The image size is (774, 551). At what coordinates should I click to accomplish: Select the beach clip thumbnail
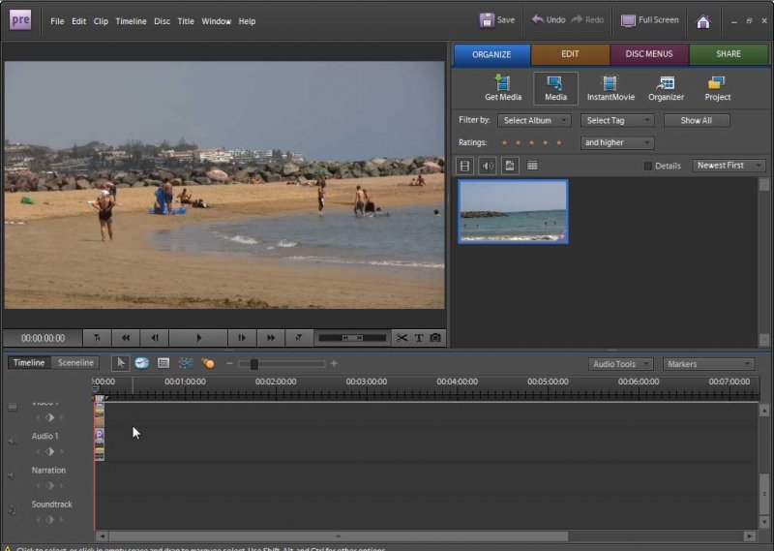tap(513, 211)
